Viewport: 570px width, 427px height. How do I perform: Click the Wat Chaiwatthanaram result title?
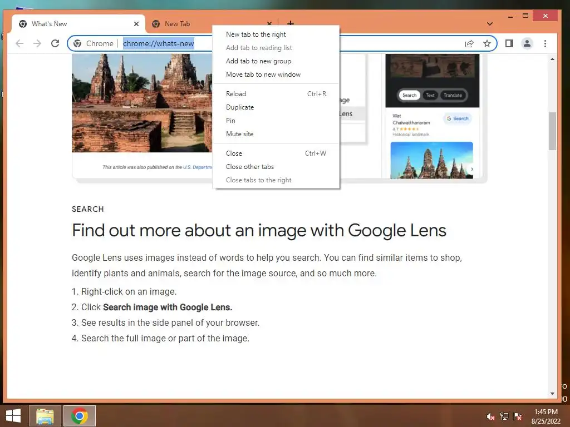[x=411, y=120]
